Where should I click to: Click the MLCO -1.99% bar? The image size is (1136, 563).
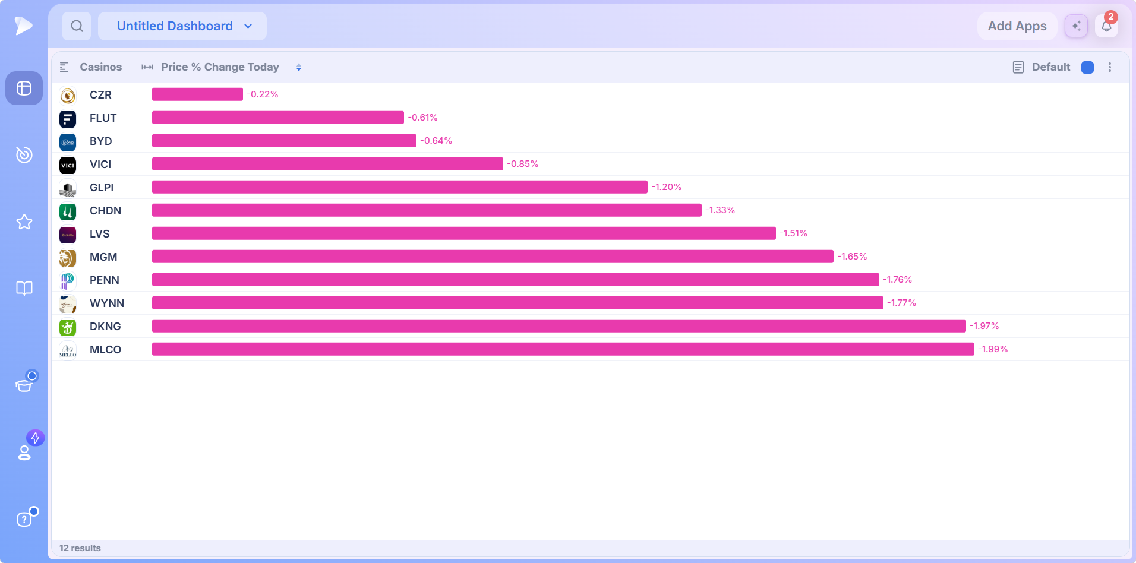point(563,349)
